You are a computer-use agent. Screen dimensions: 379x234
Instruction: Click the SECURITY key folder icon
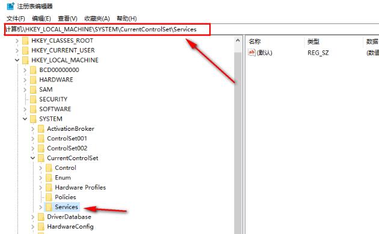(x=33, y=99)
